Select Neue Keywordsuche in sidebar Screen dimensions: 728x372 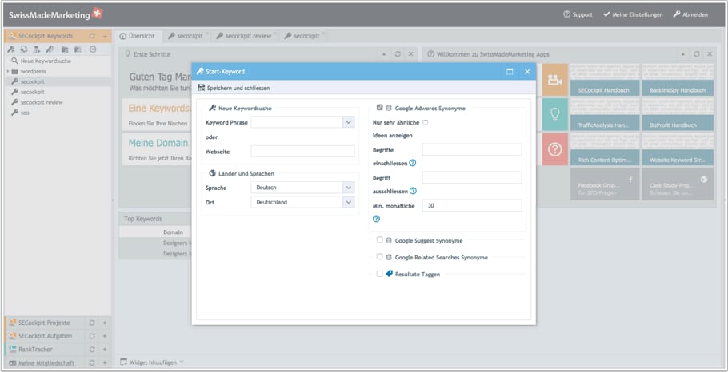[46, 61]
